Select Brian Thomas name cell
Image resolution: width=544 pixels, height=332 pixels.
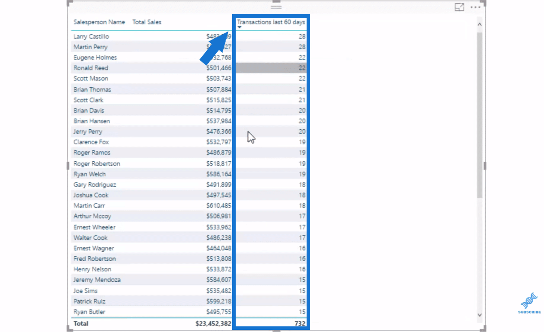(92, 89)
